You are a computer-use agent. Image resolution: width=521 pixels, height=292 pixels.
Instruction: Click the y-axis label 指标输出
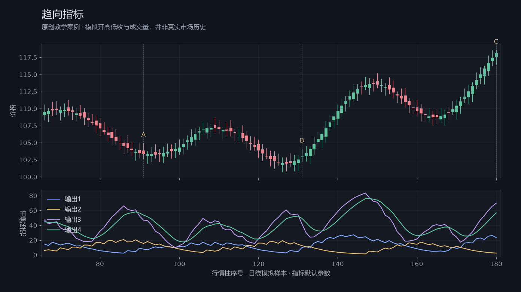coord(23,223)
